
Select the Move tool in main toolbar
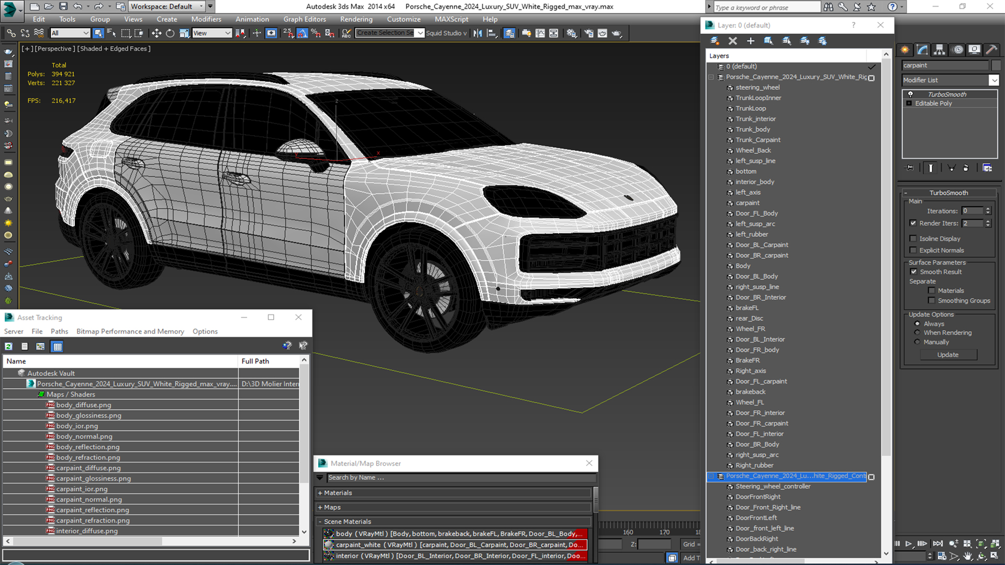pos(157,33)
